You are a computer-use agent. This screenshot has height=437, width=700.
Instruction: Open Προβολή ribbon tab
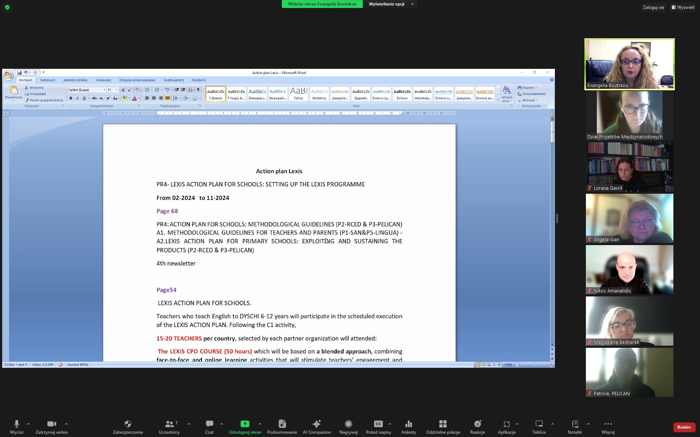[199, 80]
